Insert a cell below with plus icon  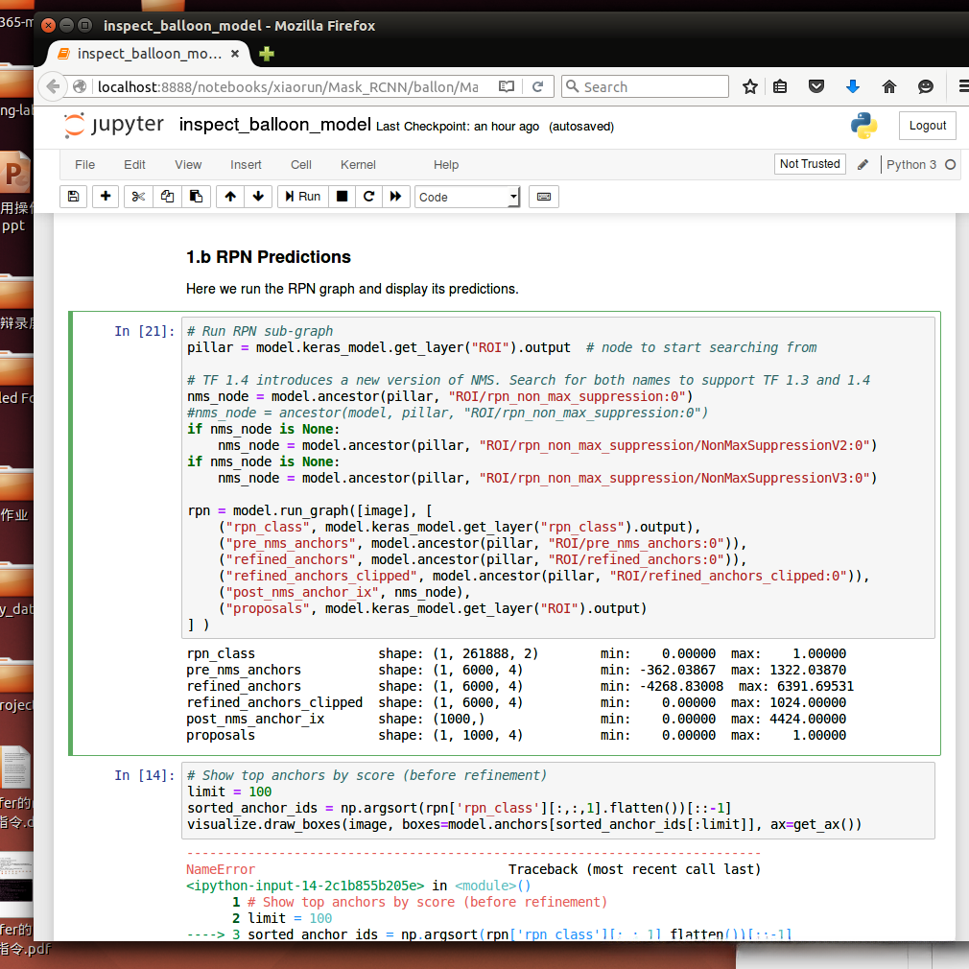(x=106, y=197)
